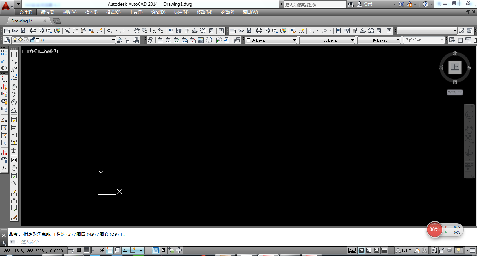This screenshot has height=256, width=477.
Task: Click the Paste clipboard icon
Action: point(83,31)
